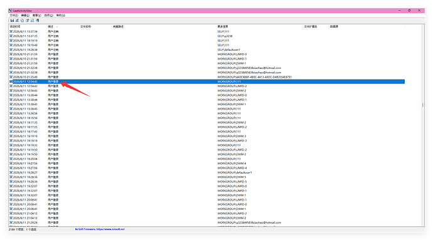Click the Save Selected Items toolbar icon
The image size is (433, 240).
click(12, 21)
